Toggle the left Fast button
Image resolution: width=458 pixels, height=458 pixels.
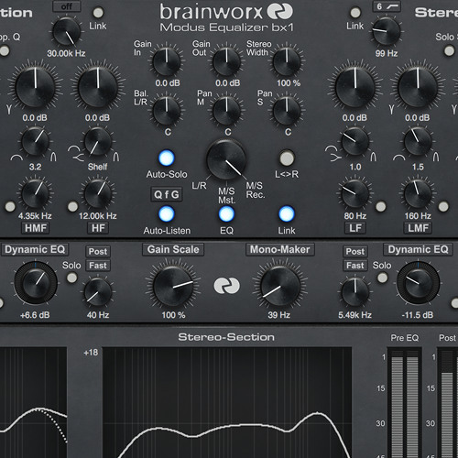click(x=98, y=266)
